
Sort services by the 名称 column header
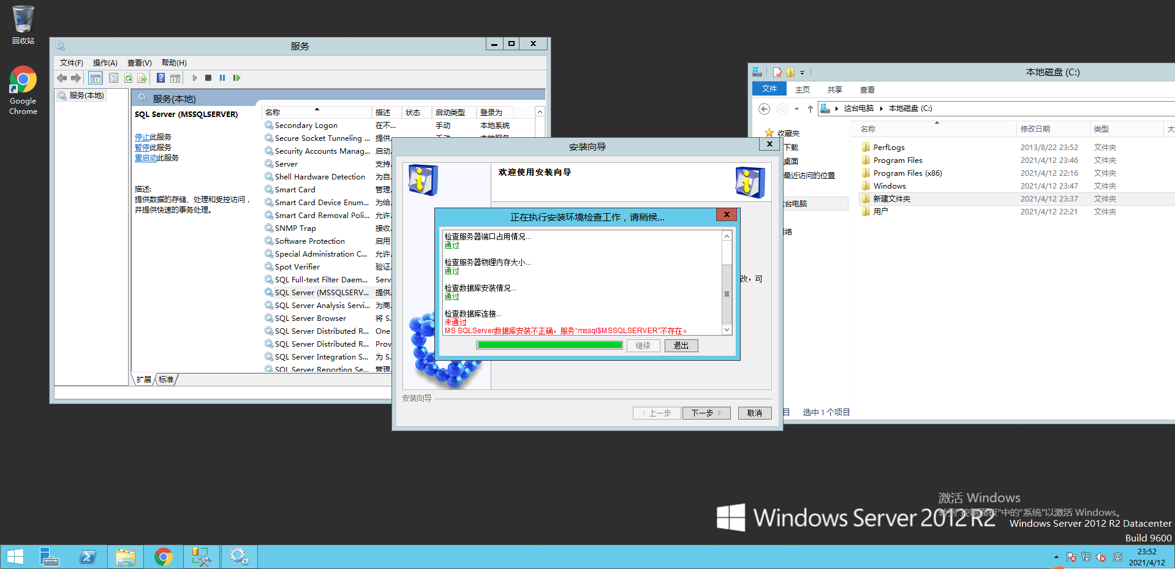pos(316,113)
